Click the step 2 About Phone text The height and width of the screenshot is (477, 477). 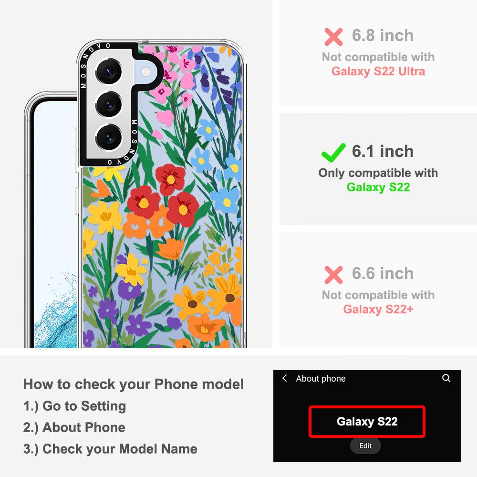tap(74, 427)
